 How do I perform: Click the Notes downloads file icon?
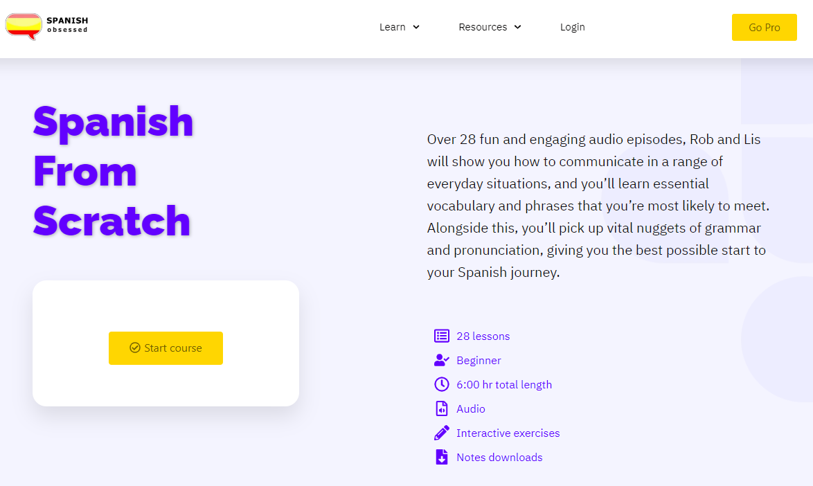tap(442, 457)
